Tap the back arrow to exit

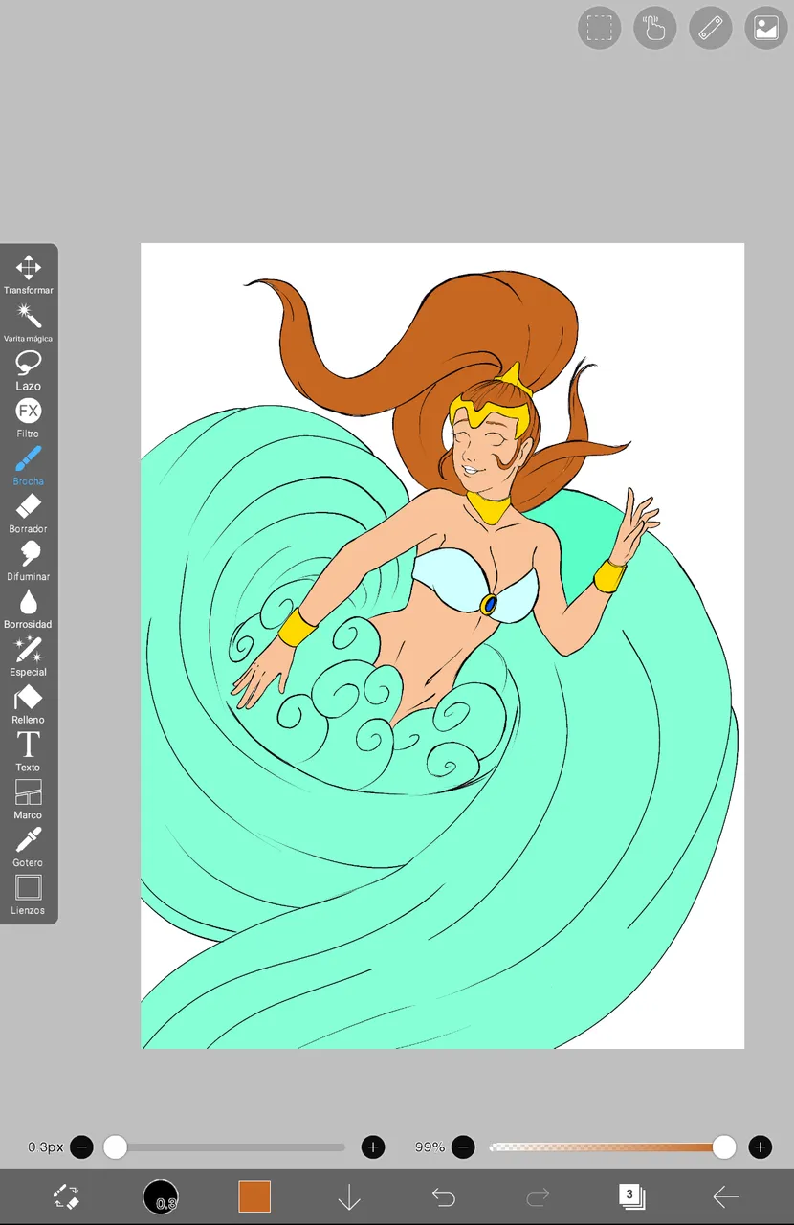(726, 1196)
